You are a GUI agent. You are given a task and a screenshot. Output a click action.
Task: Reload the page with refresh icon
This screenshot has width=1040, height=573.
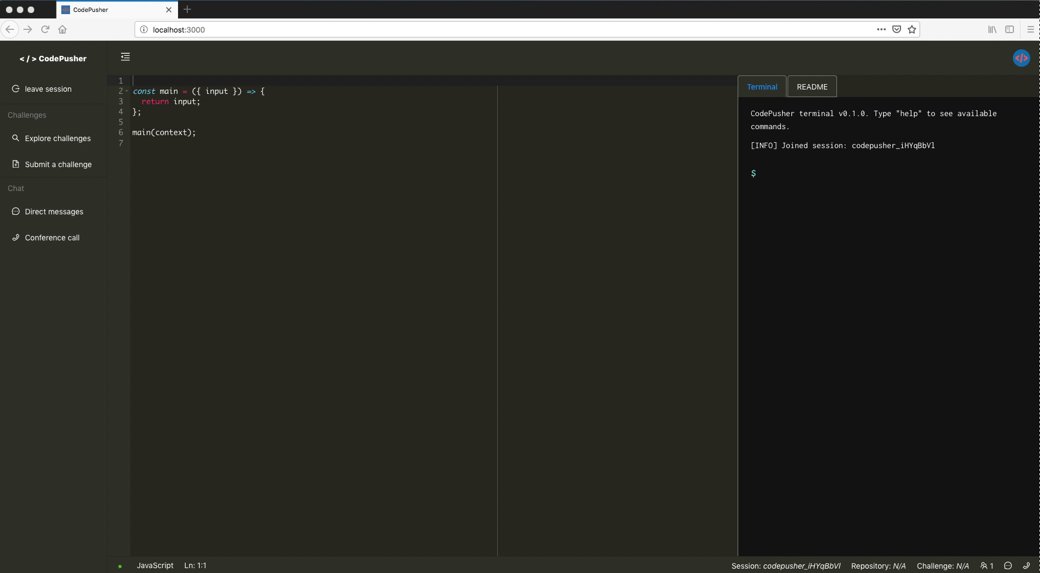click(45, 29)
